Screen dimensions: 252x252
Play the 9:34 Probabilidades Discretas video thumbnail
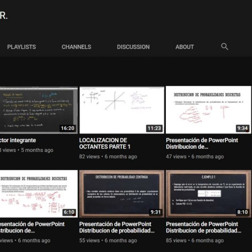tap(208, 110)
